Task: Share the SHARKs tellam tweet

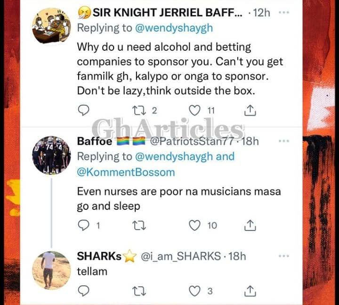Action: (250, 291)
